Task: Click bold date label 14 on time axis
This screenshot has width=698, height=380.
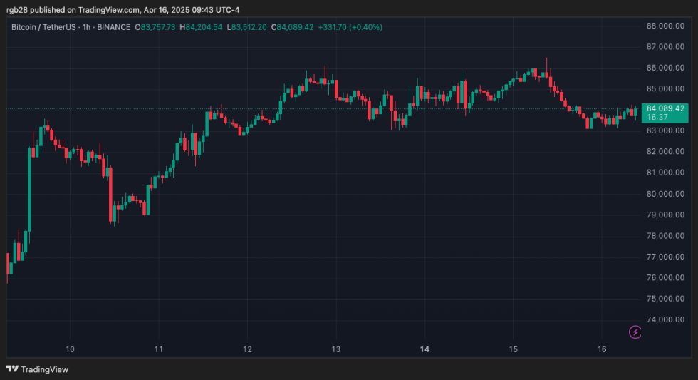Action: tap(424, 349)
